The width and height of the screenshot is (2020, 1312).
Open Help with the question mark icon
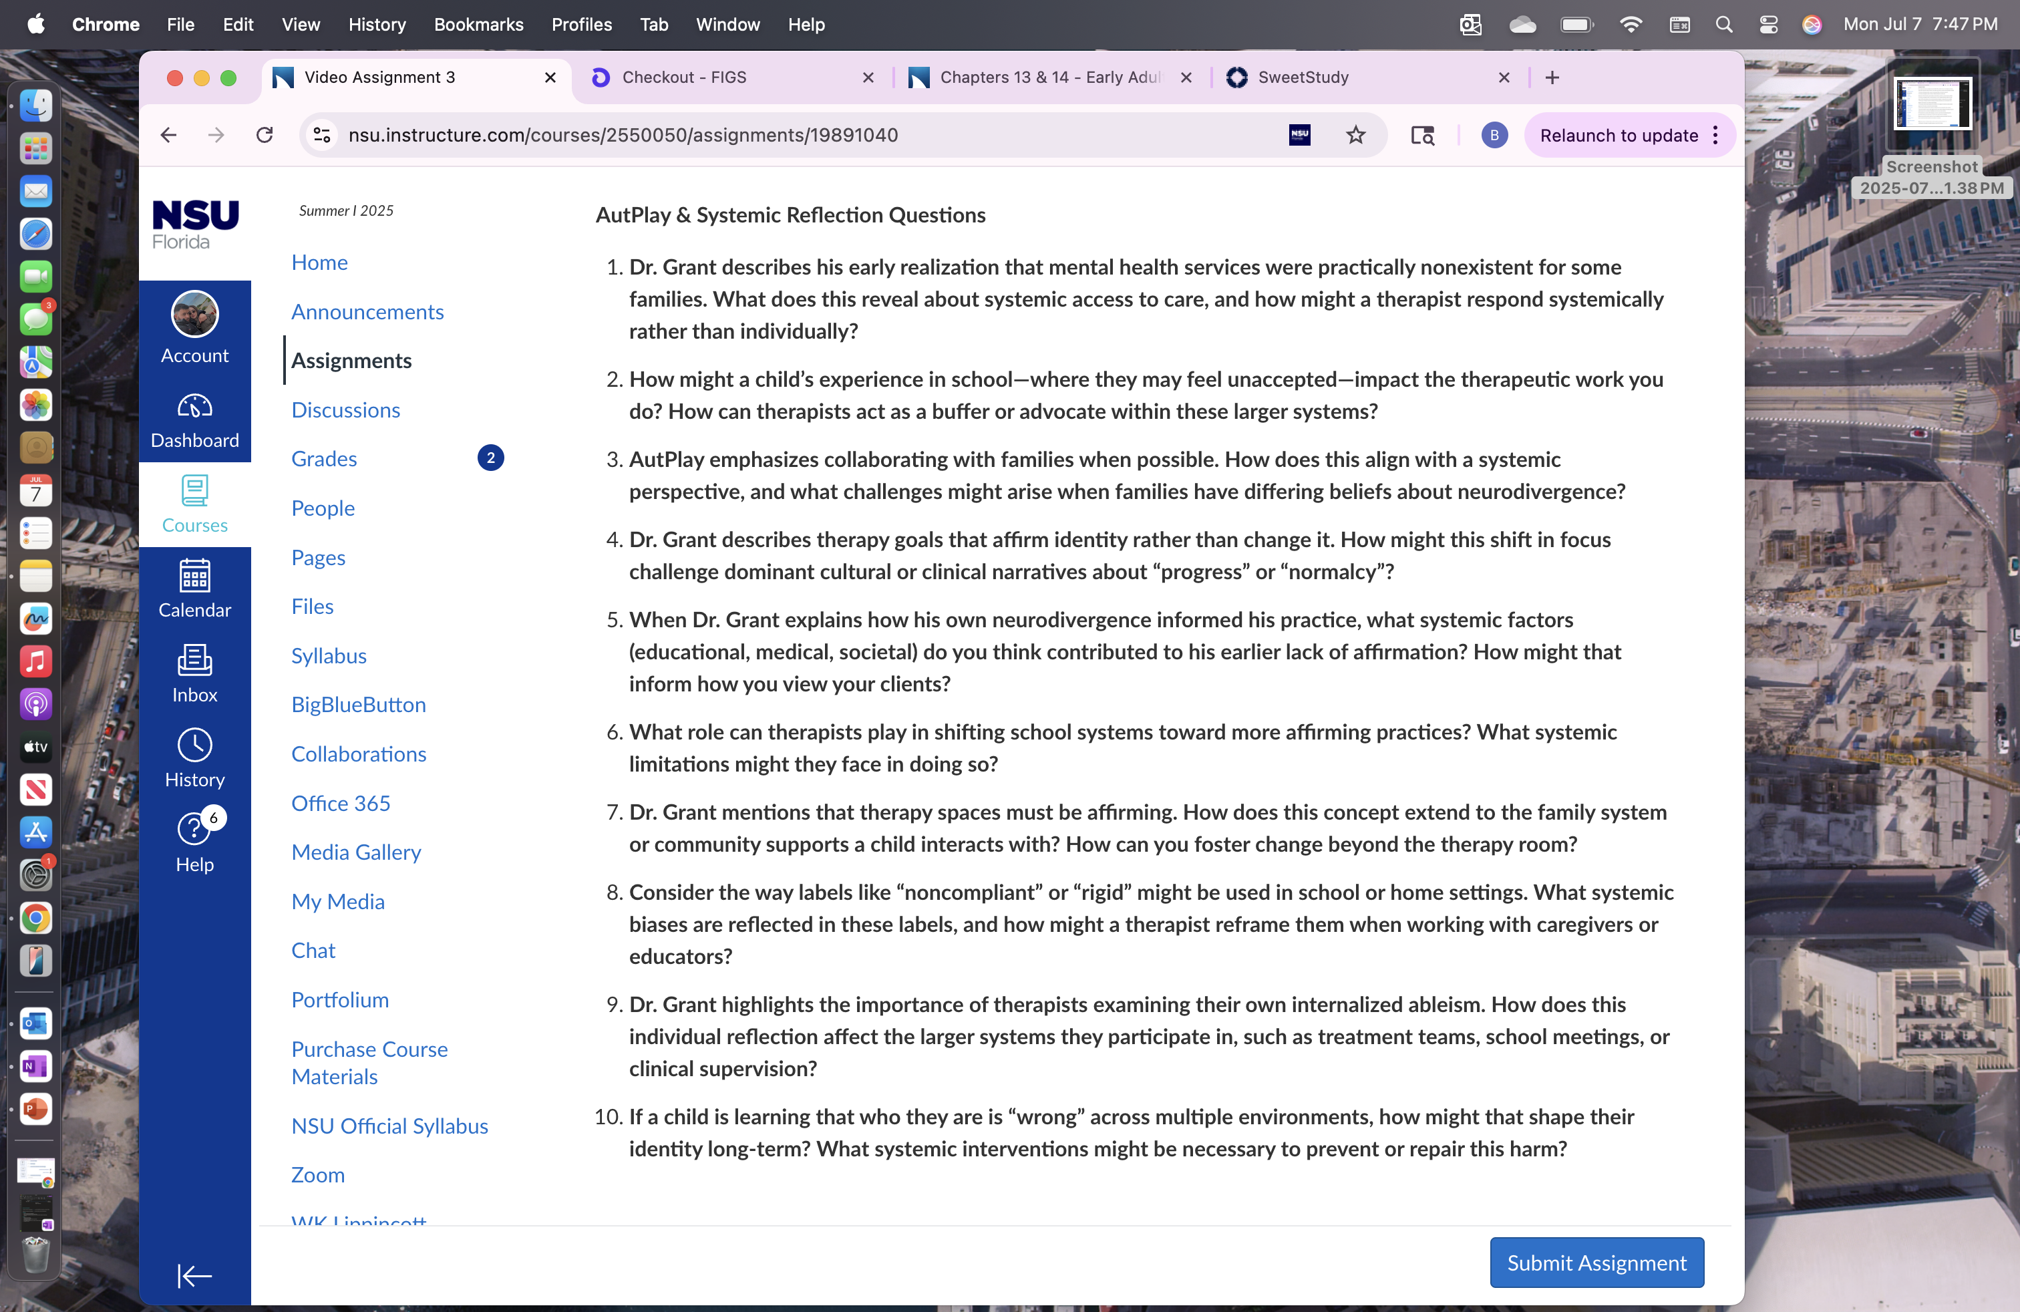click(194, 829)
